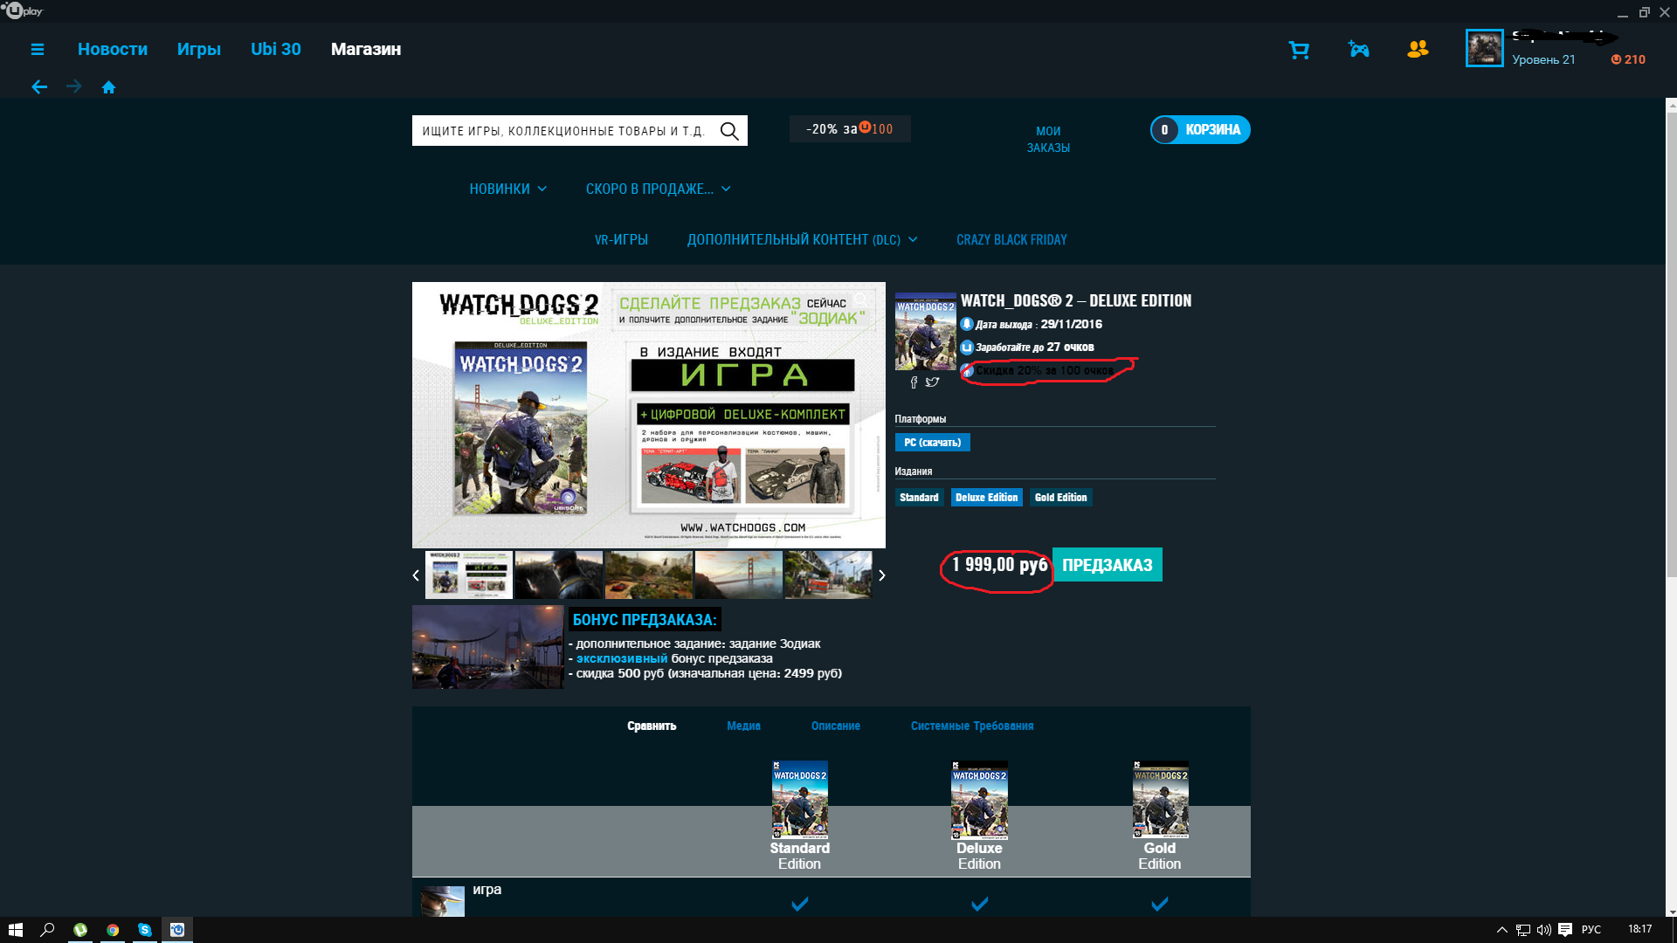1677x943 pixels.
Task: Open notification center icon
Action: [1565, 930]
